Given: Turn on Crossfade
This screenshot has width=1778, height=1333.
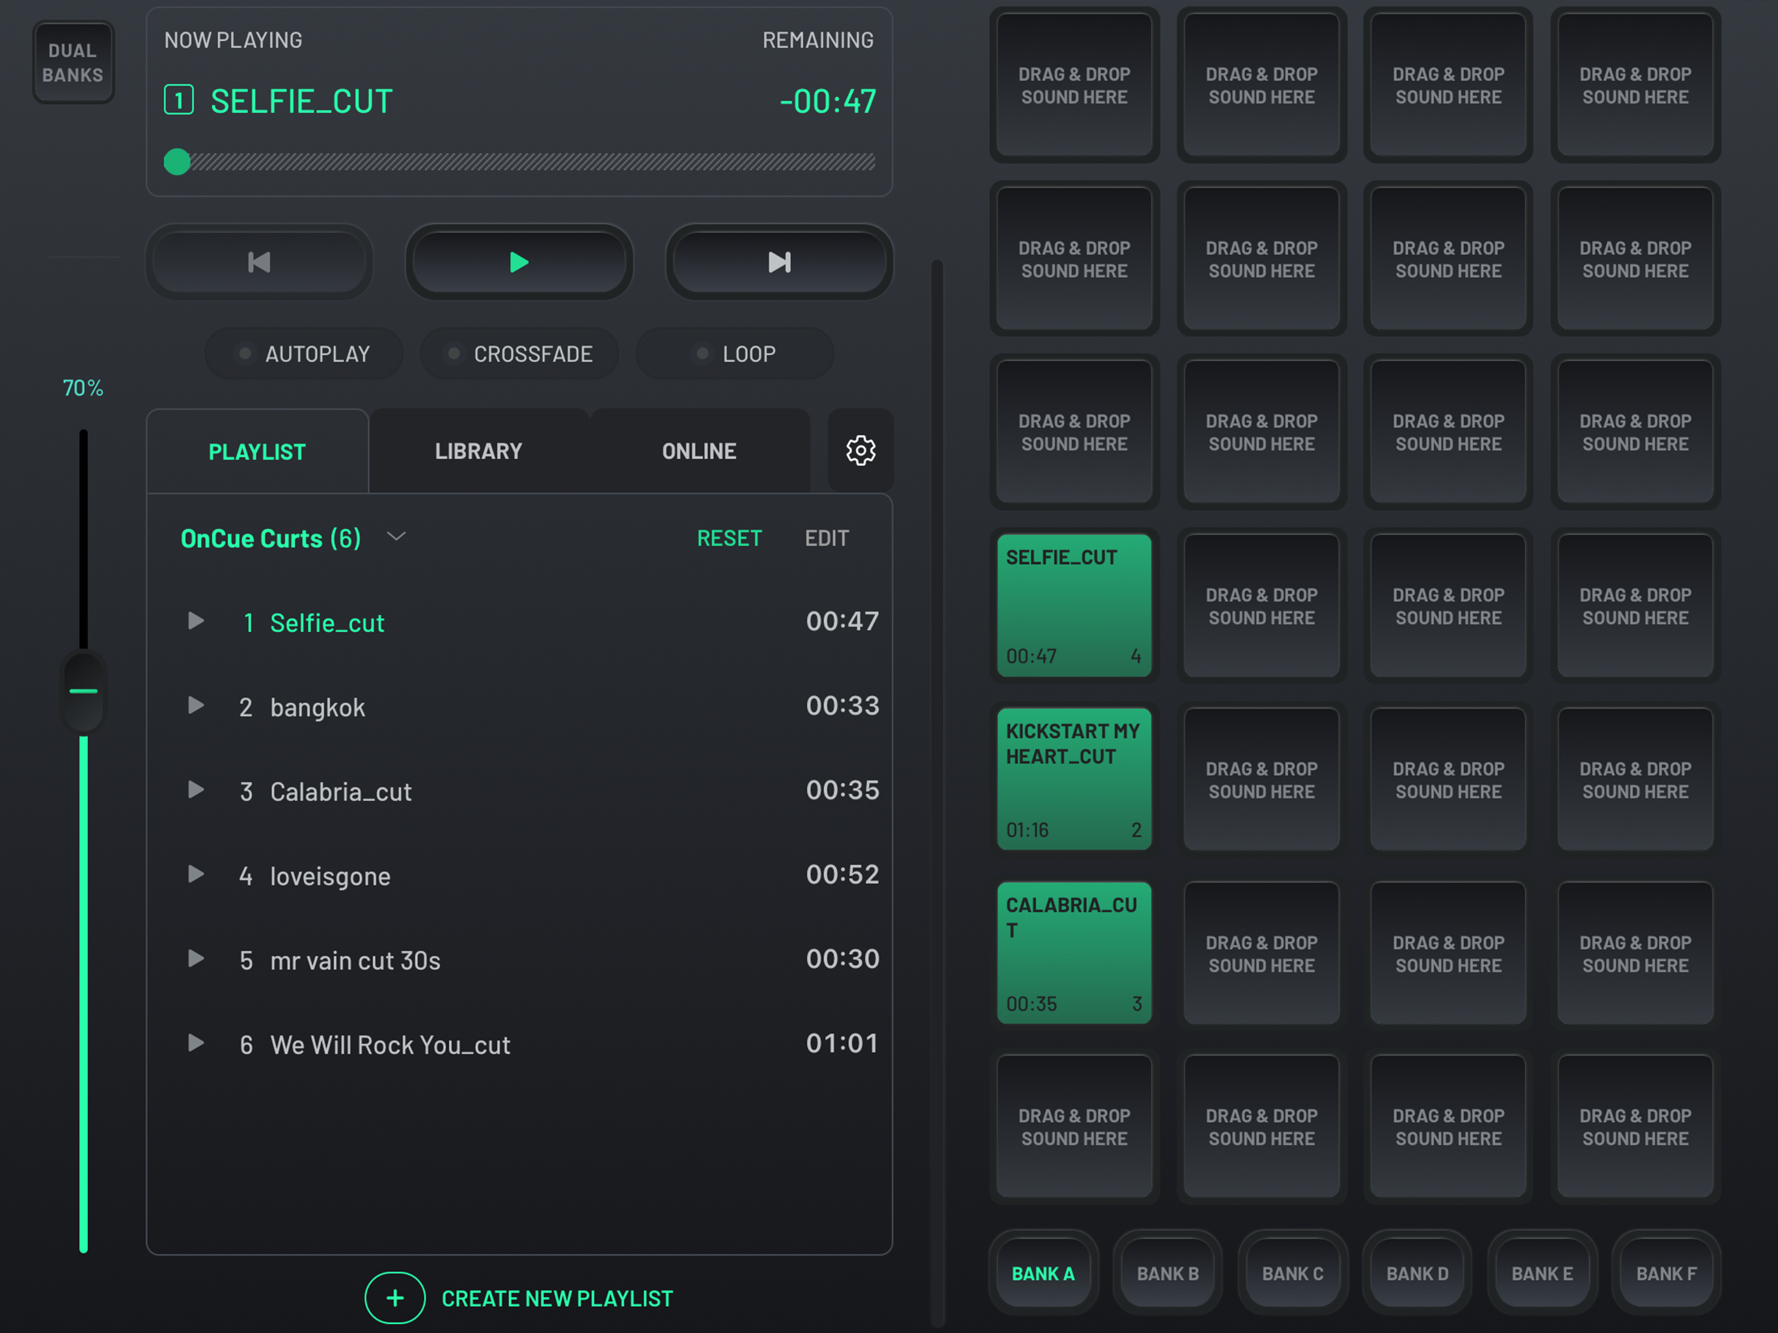Looking at the screenshot, I should (519, 353).
